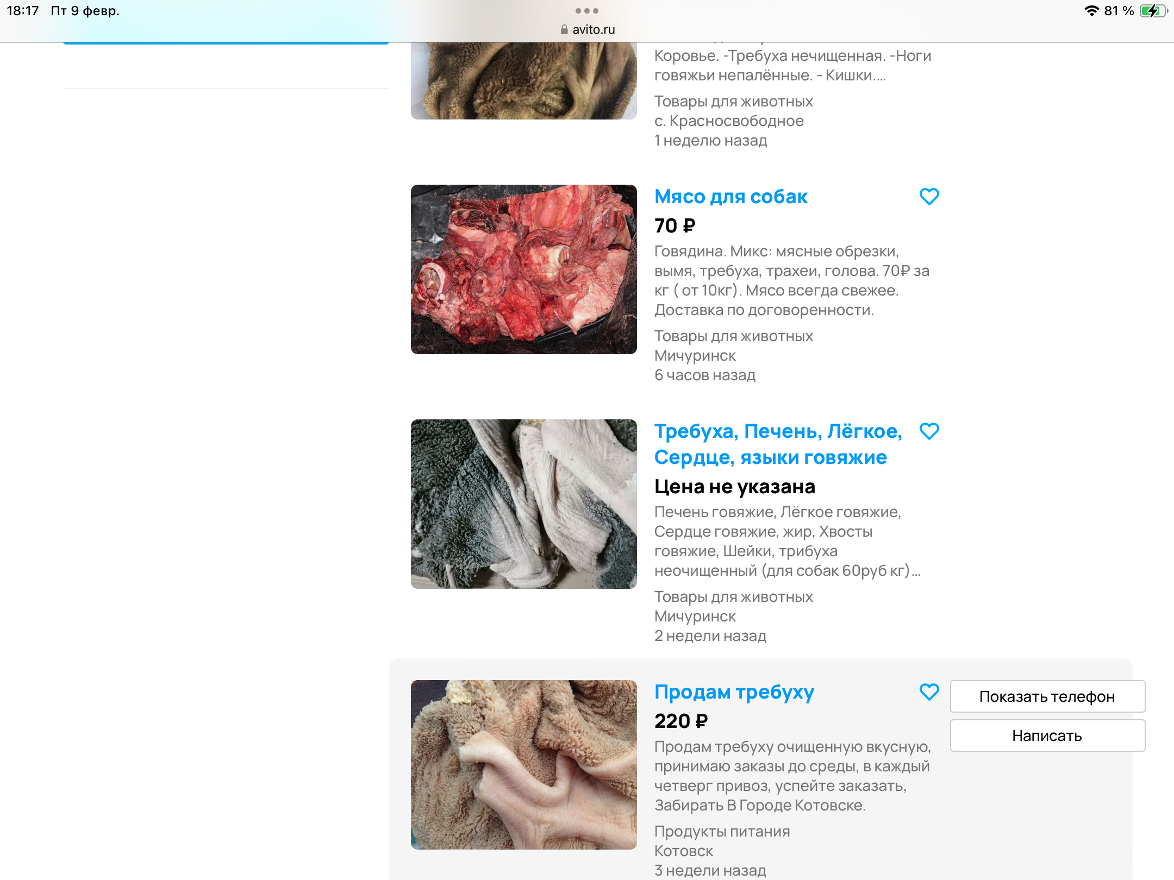Tap the lock icon beside avito.ru
The width and height of the screenshot is (1174, 880).
(564, 30)
